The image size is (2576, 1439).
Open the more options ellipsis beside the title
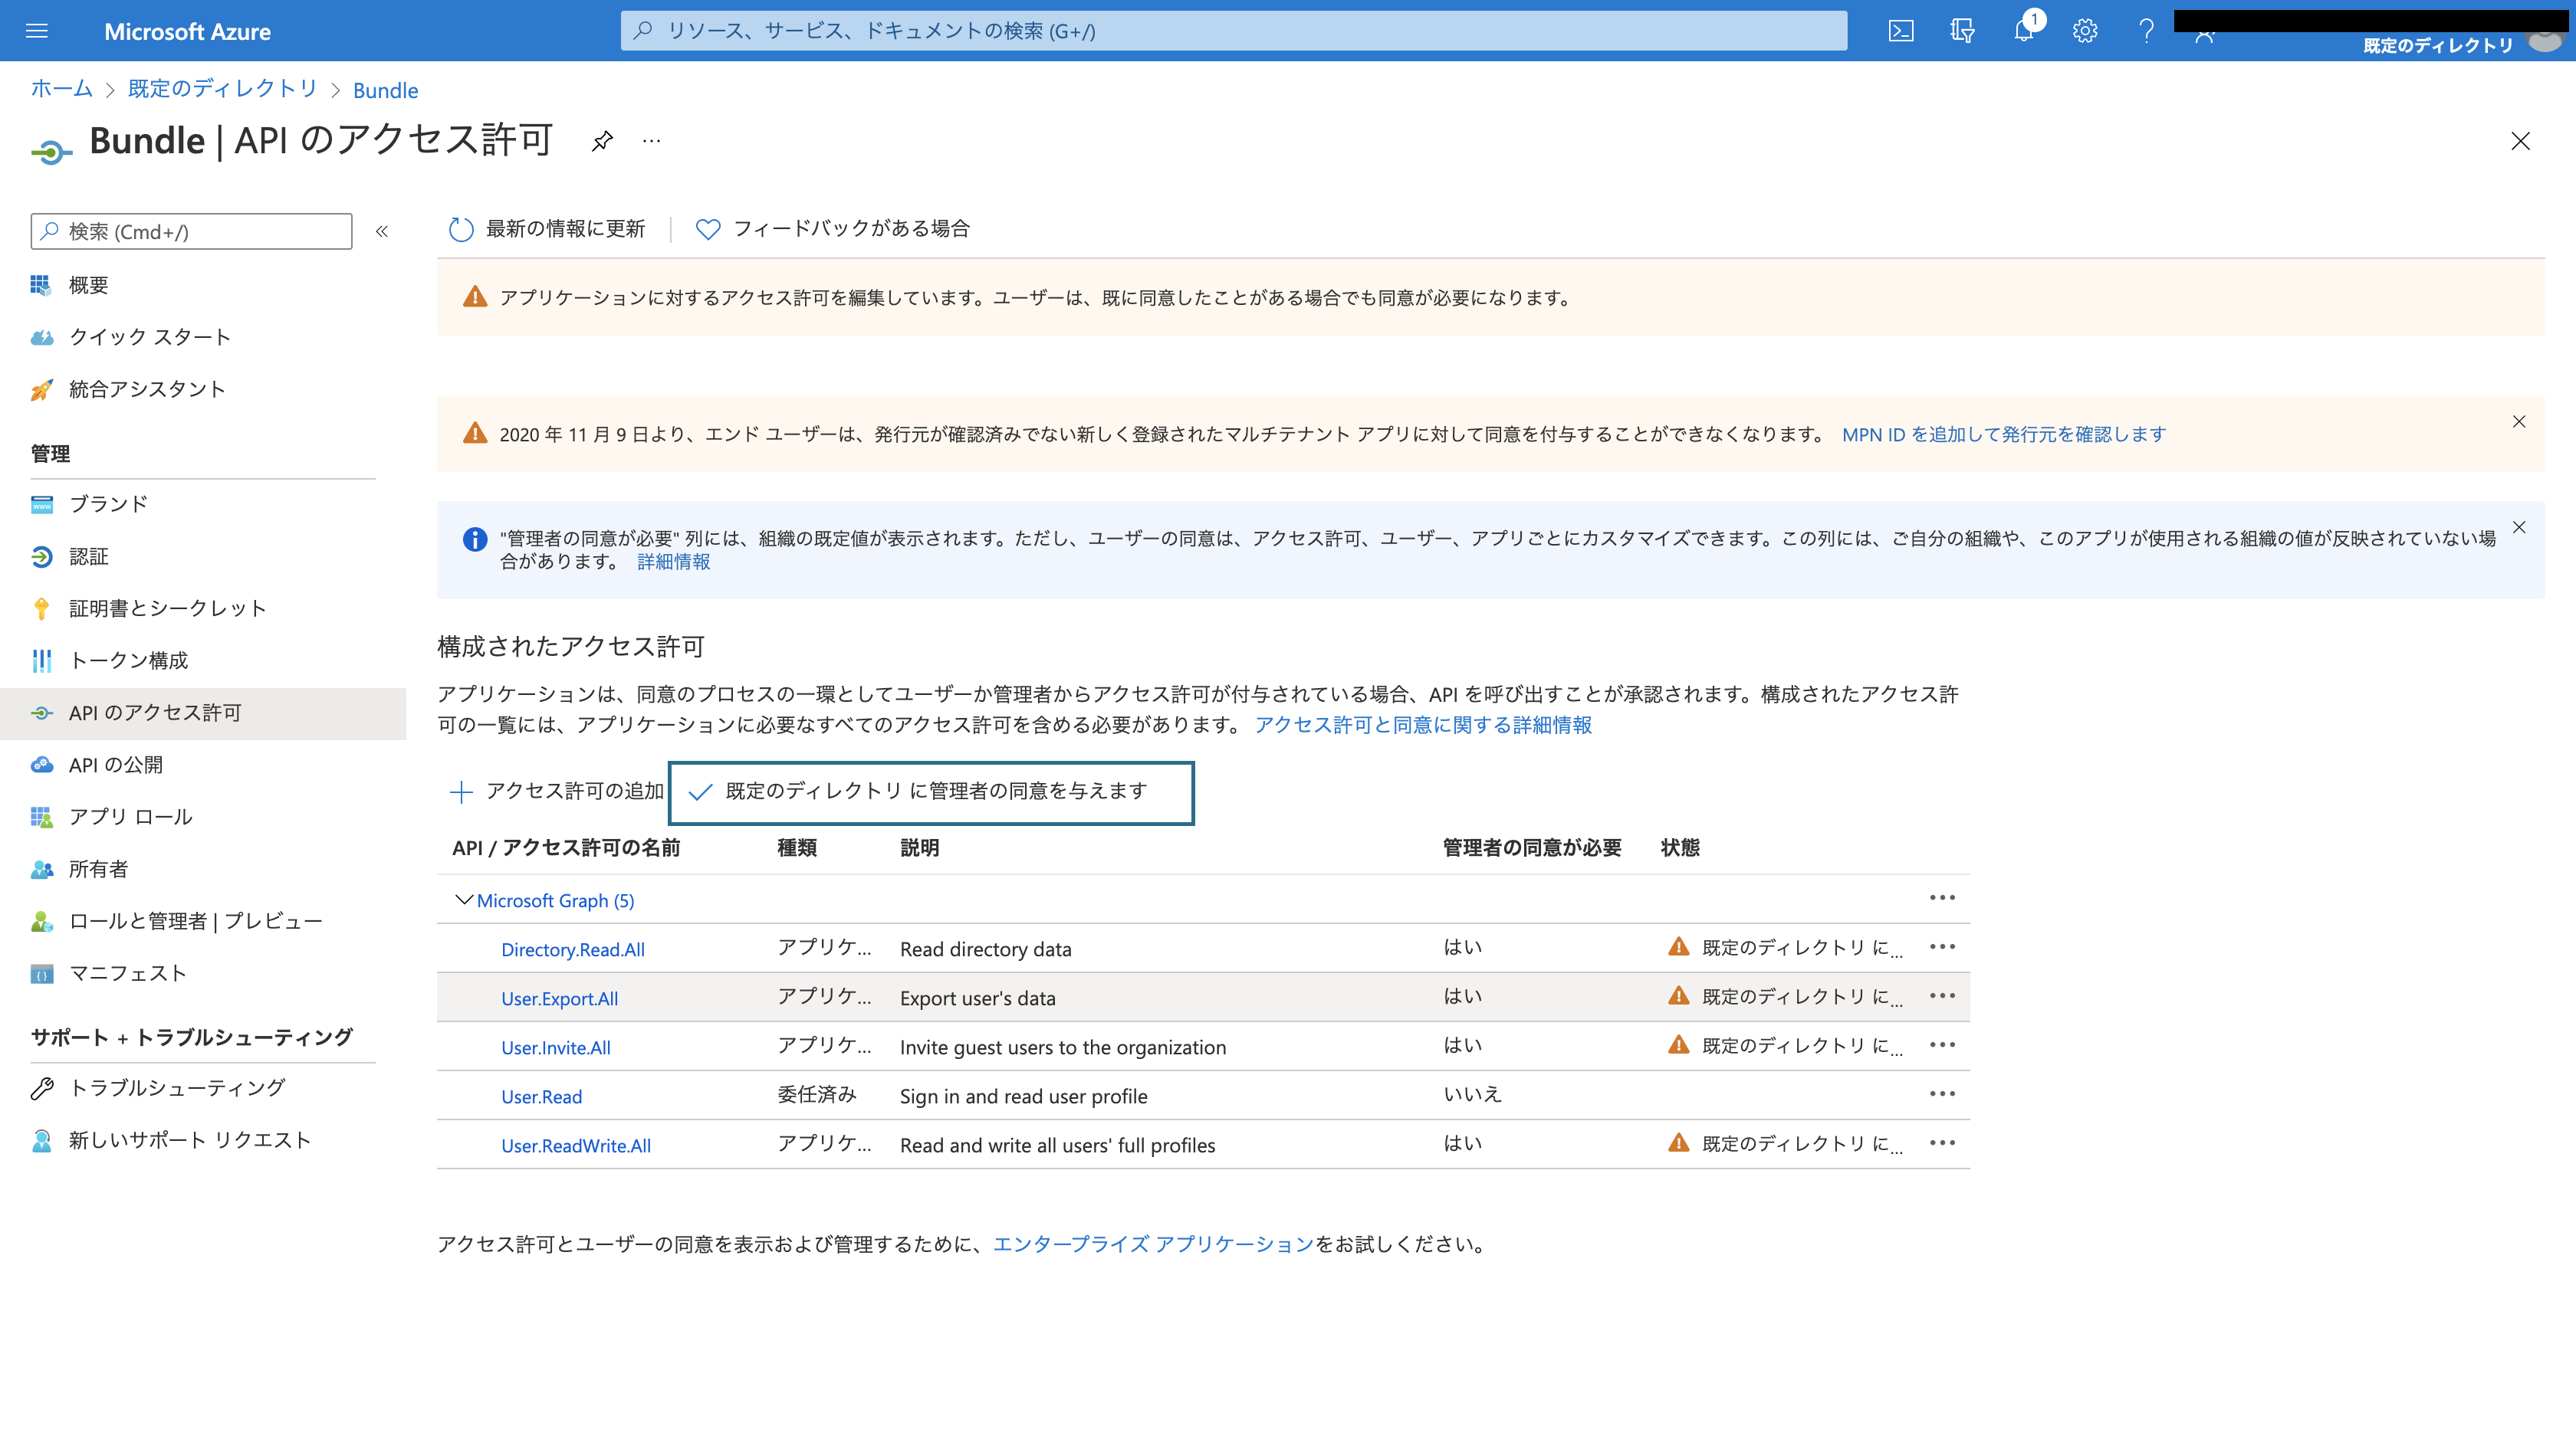652,141
